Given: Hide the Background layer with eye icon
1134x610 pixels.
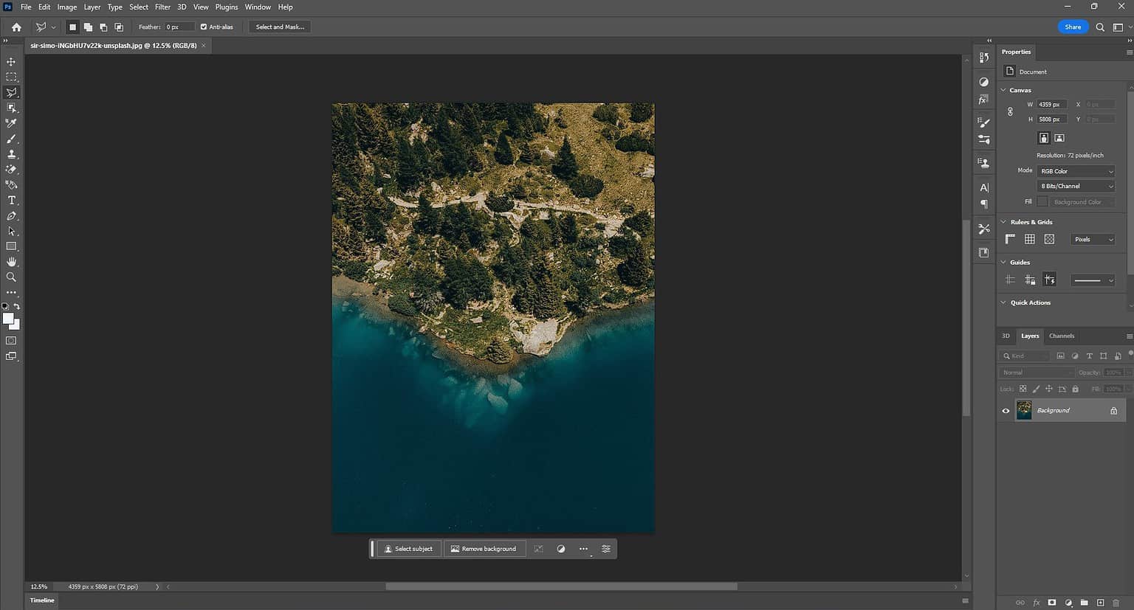Looking at the screenshot, I should click(x=1006, y=411).
